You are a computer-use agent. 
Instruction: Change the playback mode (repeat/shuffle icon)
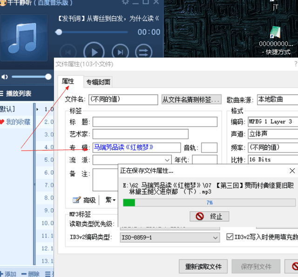tap(144, 52)
